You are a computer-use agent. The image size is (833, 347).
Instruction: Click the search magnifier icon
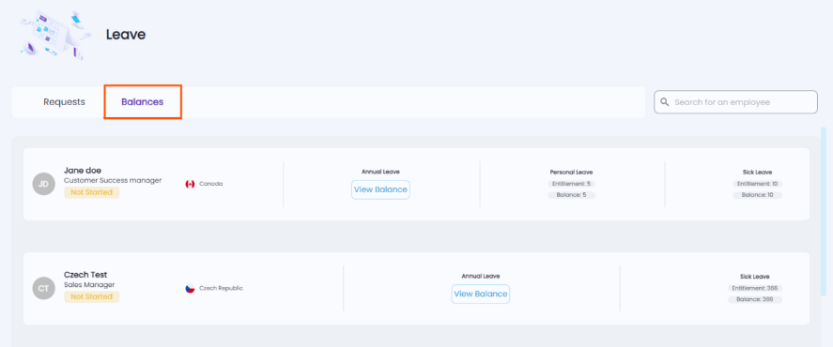665,102
